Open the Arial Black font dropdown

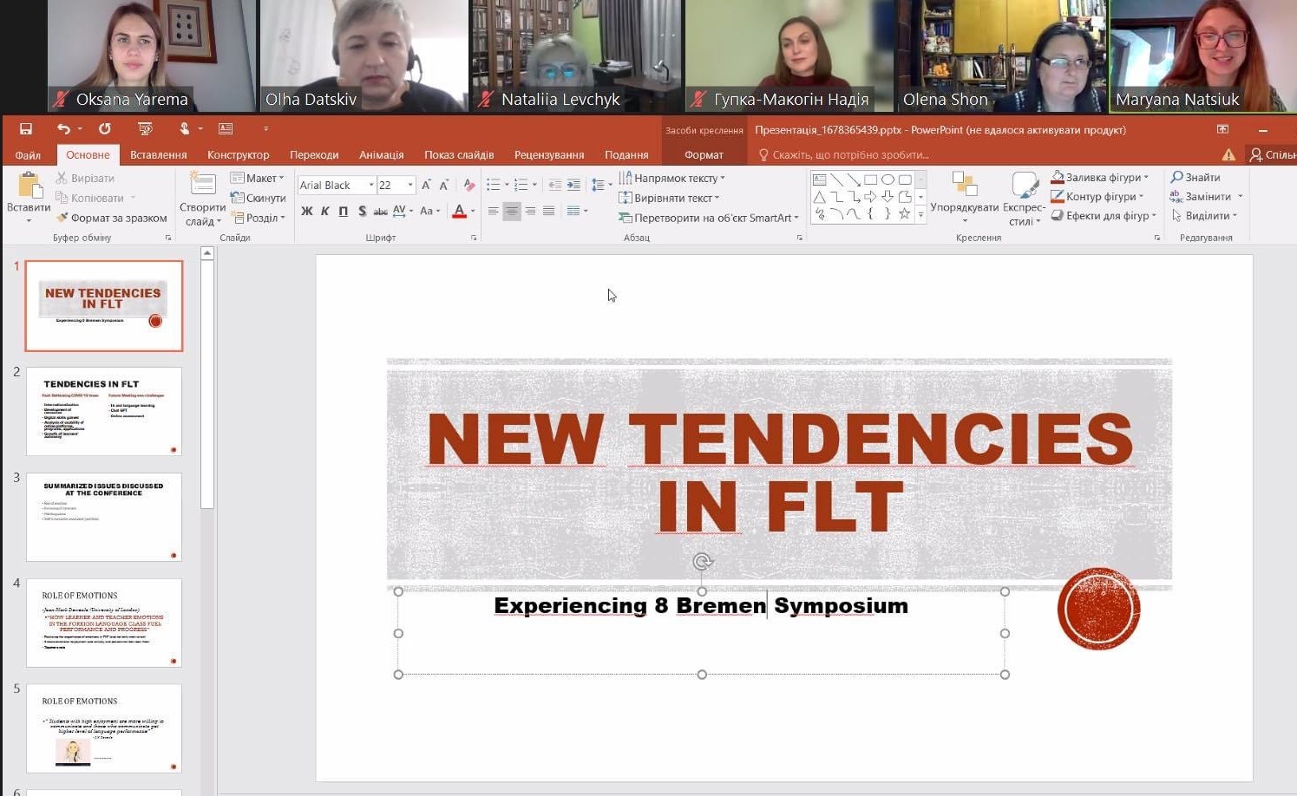(x=370, y=184)
